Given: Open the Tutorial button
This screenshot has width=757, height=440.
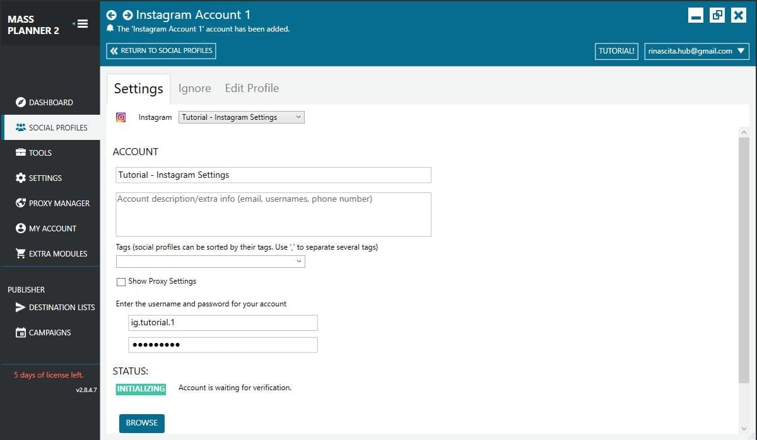Looking at the screenshot, I should coord(616,51).
